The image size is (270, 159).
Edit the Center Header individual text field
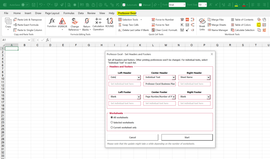159,84
